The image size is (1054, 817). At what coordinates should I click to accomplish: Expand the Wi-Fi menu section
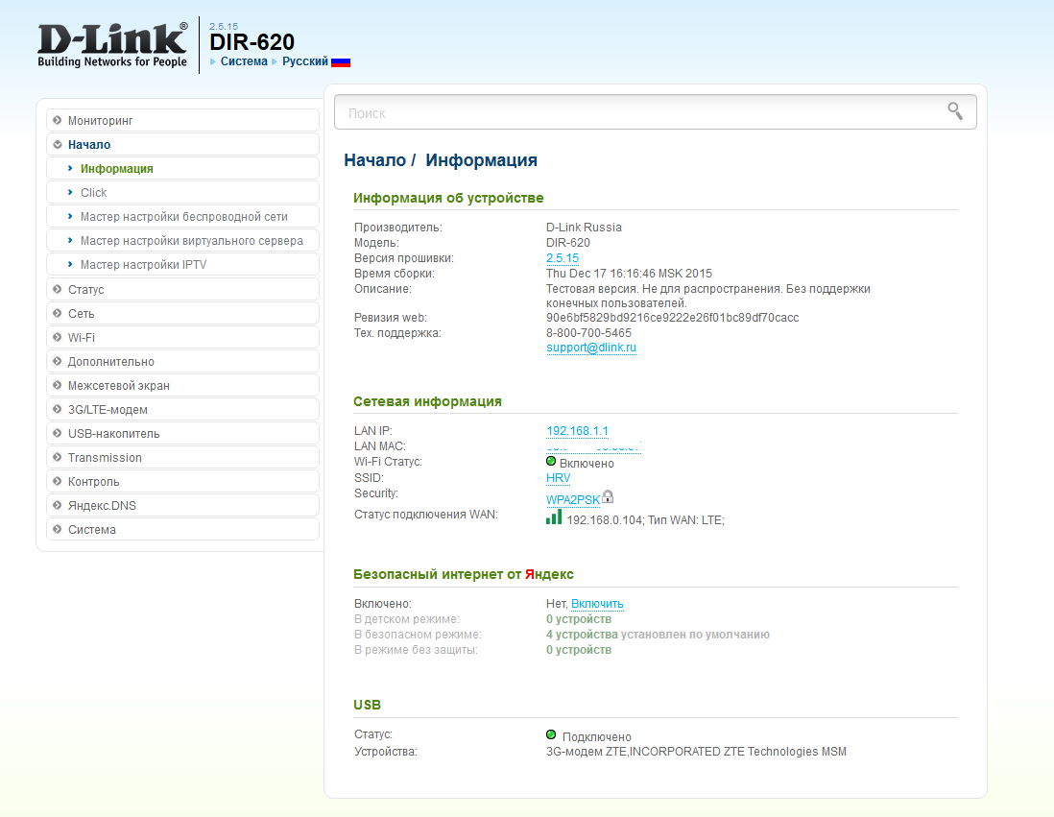coord(182,338)
